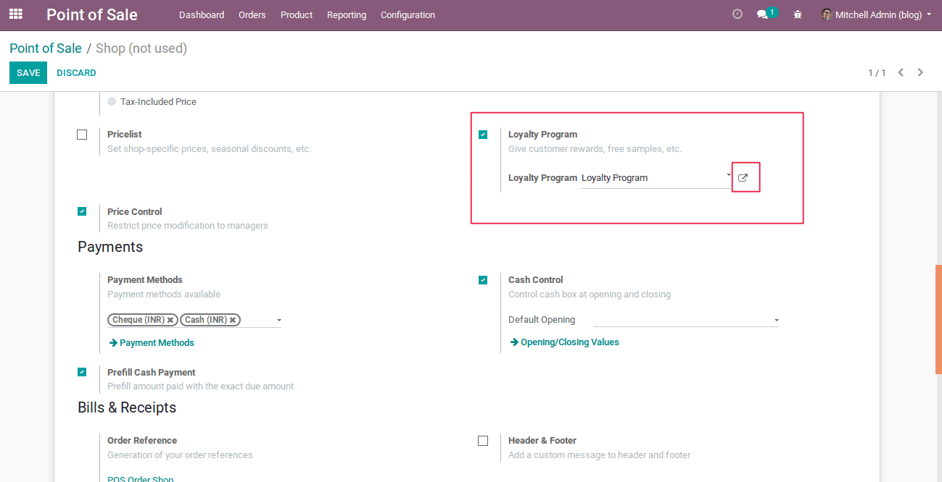Enable the Pricelist checkbox

[x=82, y=135]
